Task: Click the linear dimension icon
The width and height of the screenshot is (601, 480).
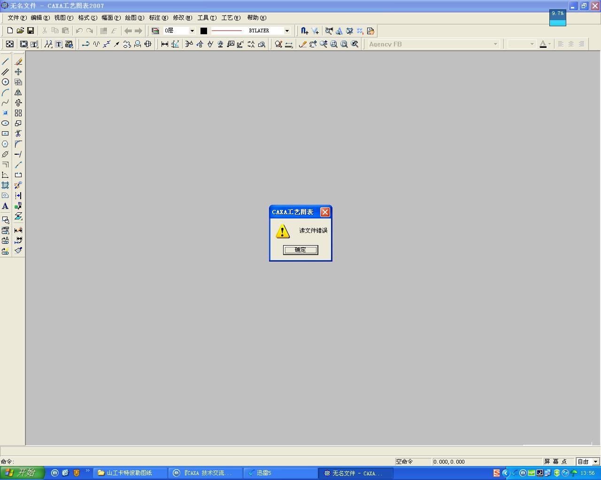Action: click(x=165, y=44)
